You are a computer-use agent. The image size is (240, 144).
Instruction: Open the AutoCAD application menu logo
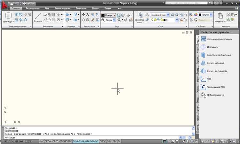4,5
